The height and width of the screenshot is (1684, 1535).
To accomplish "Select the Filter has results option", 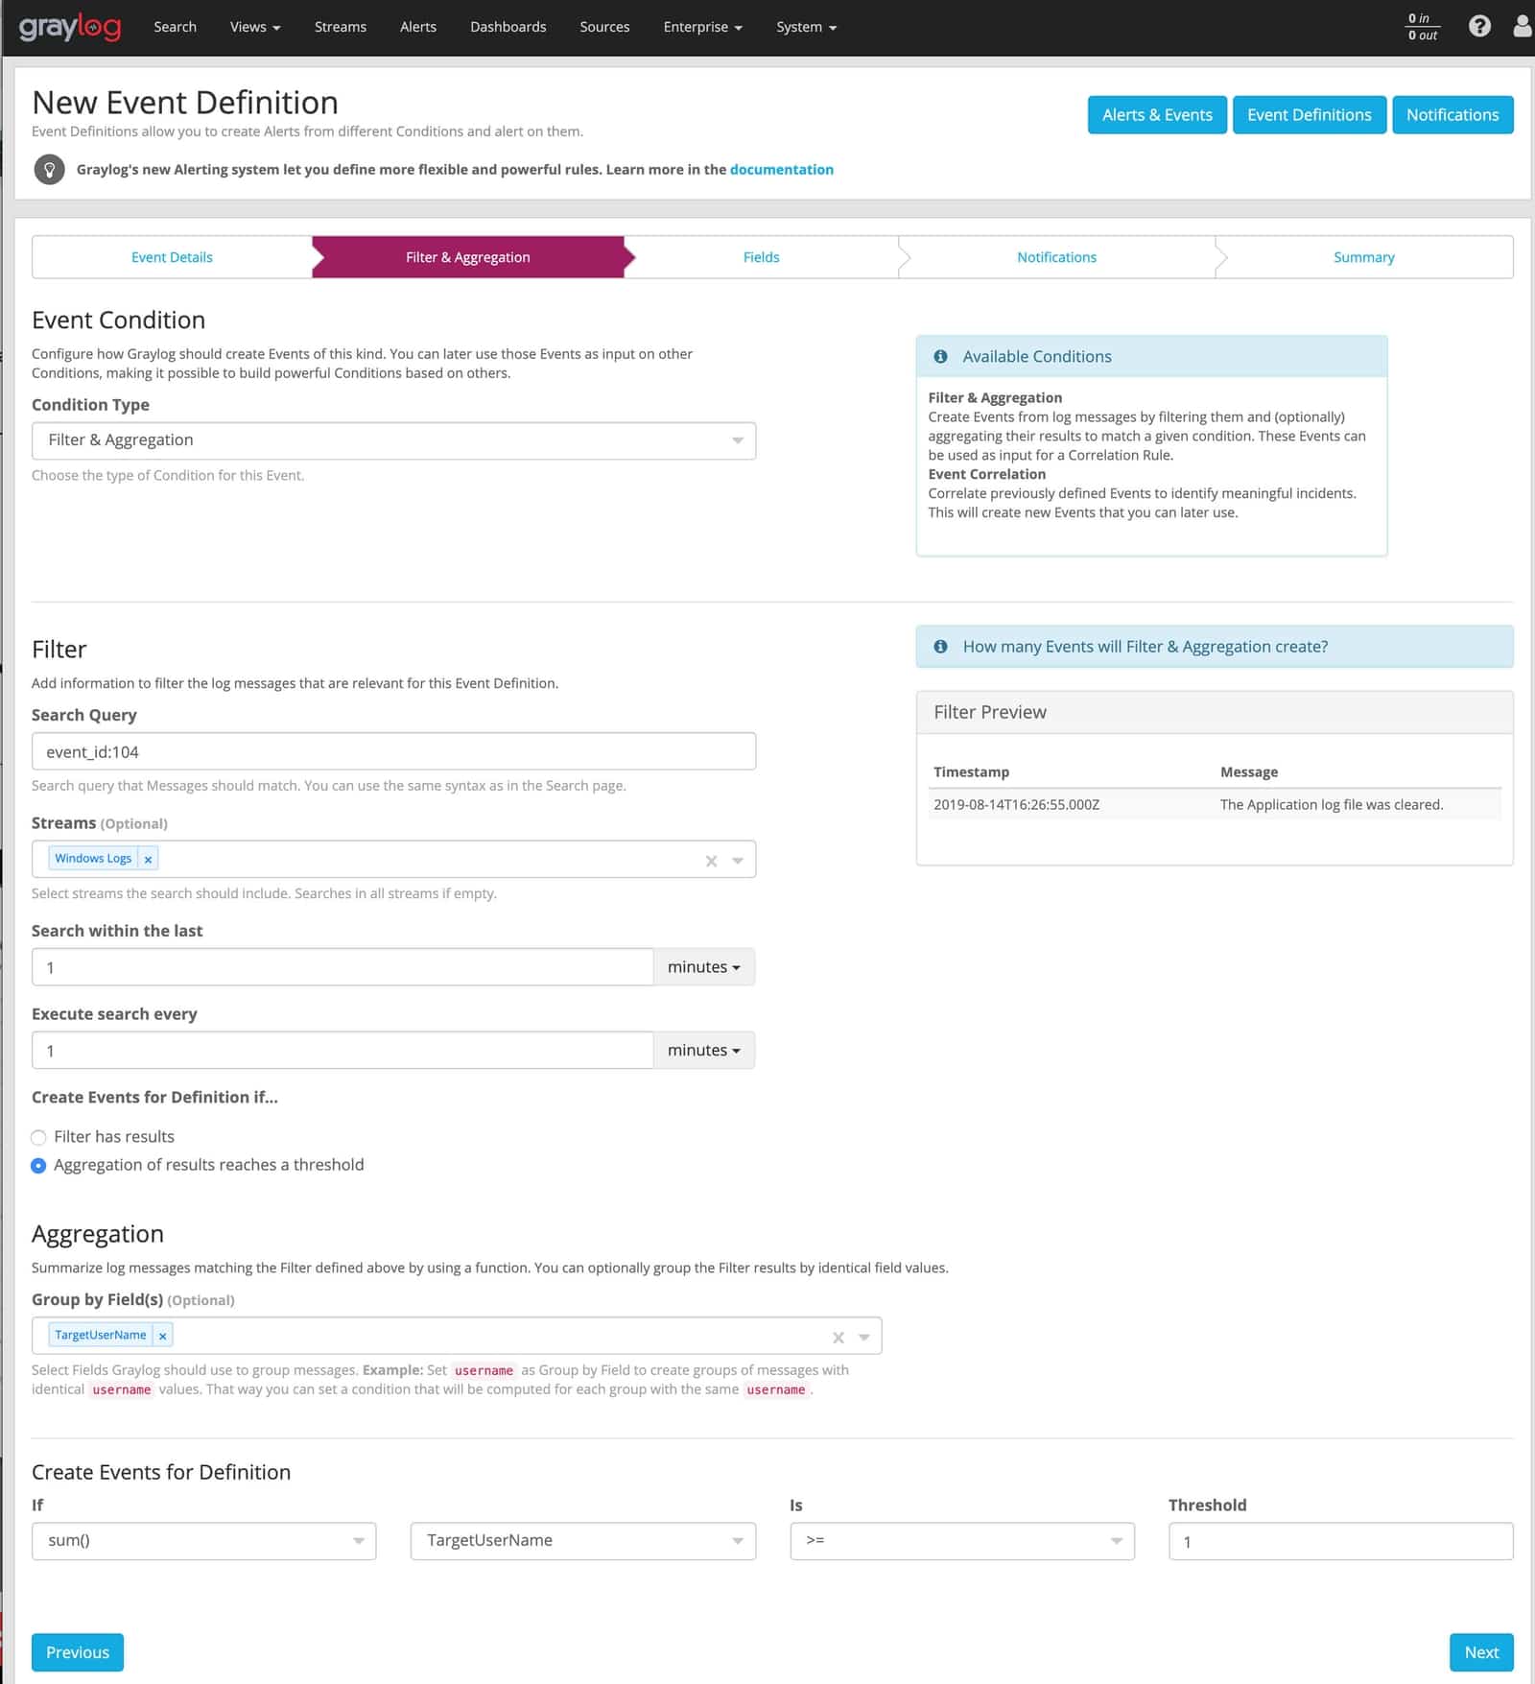I will (x=38, y=1137).
